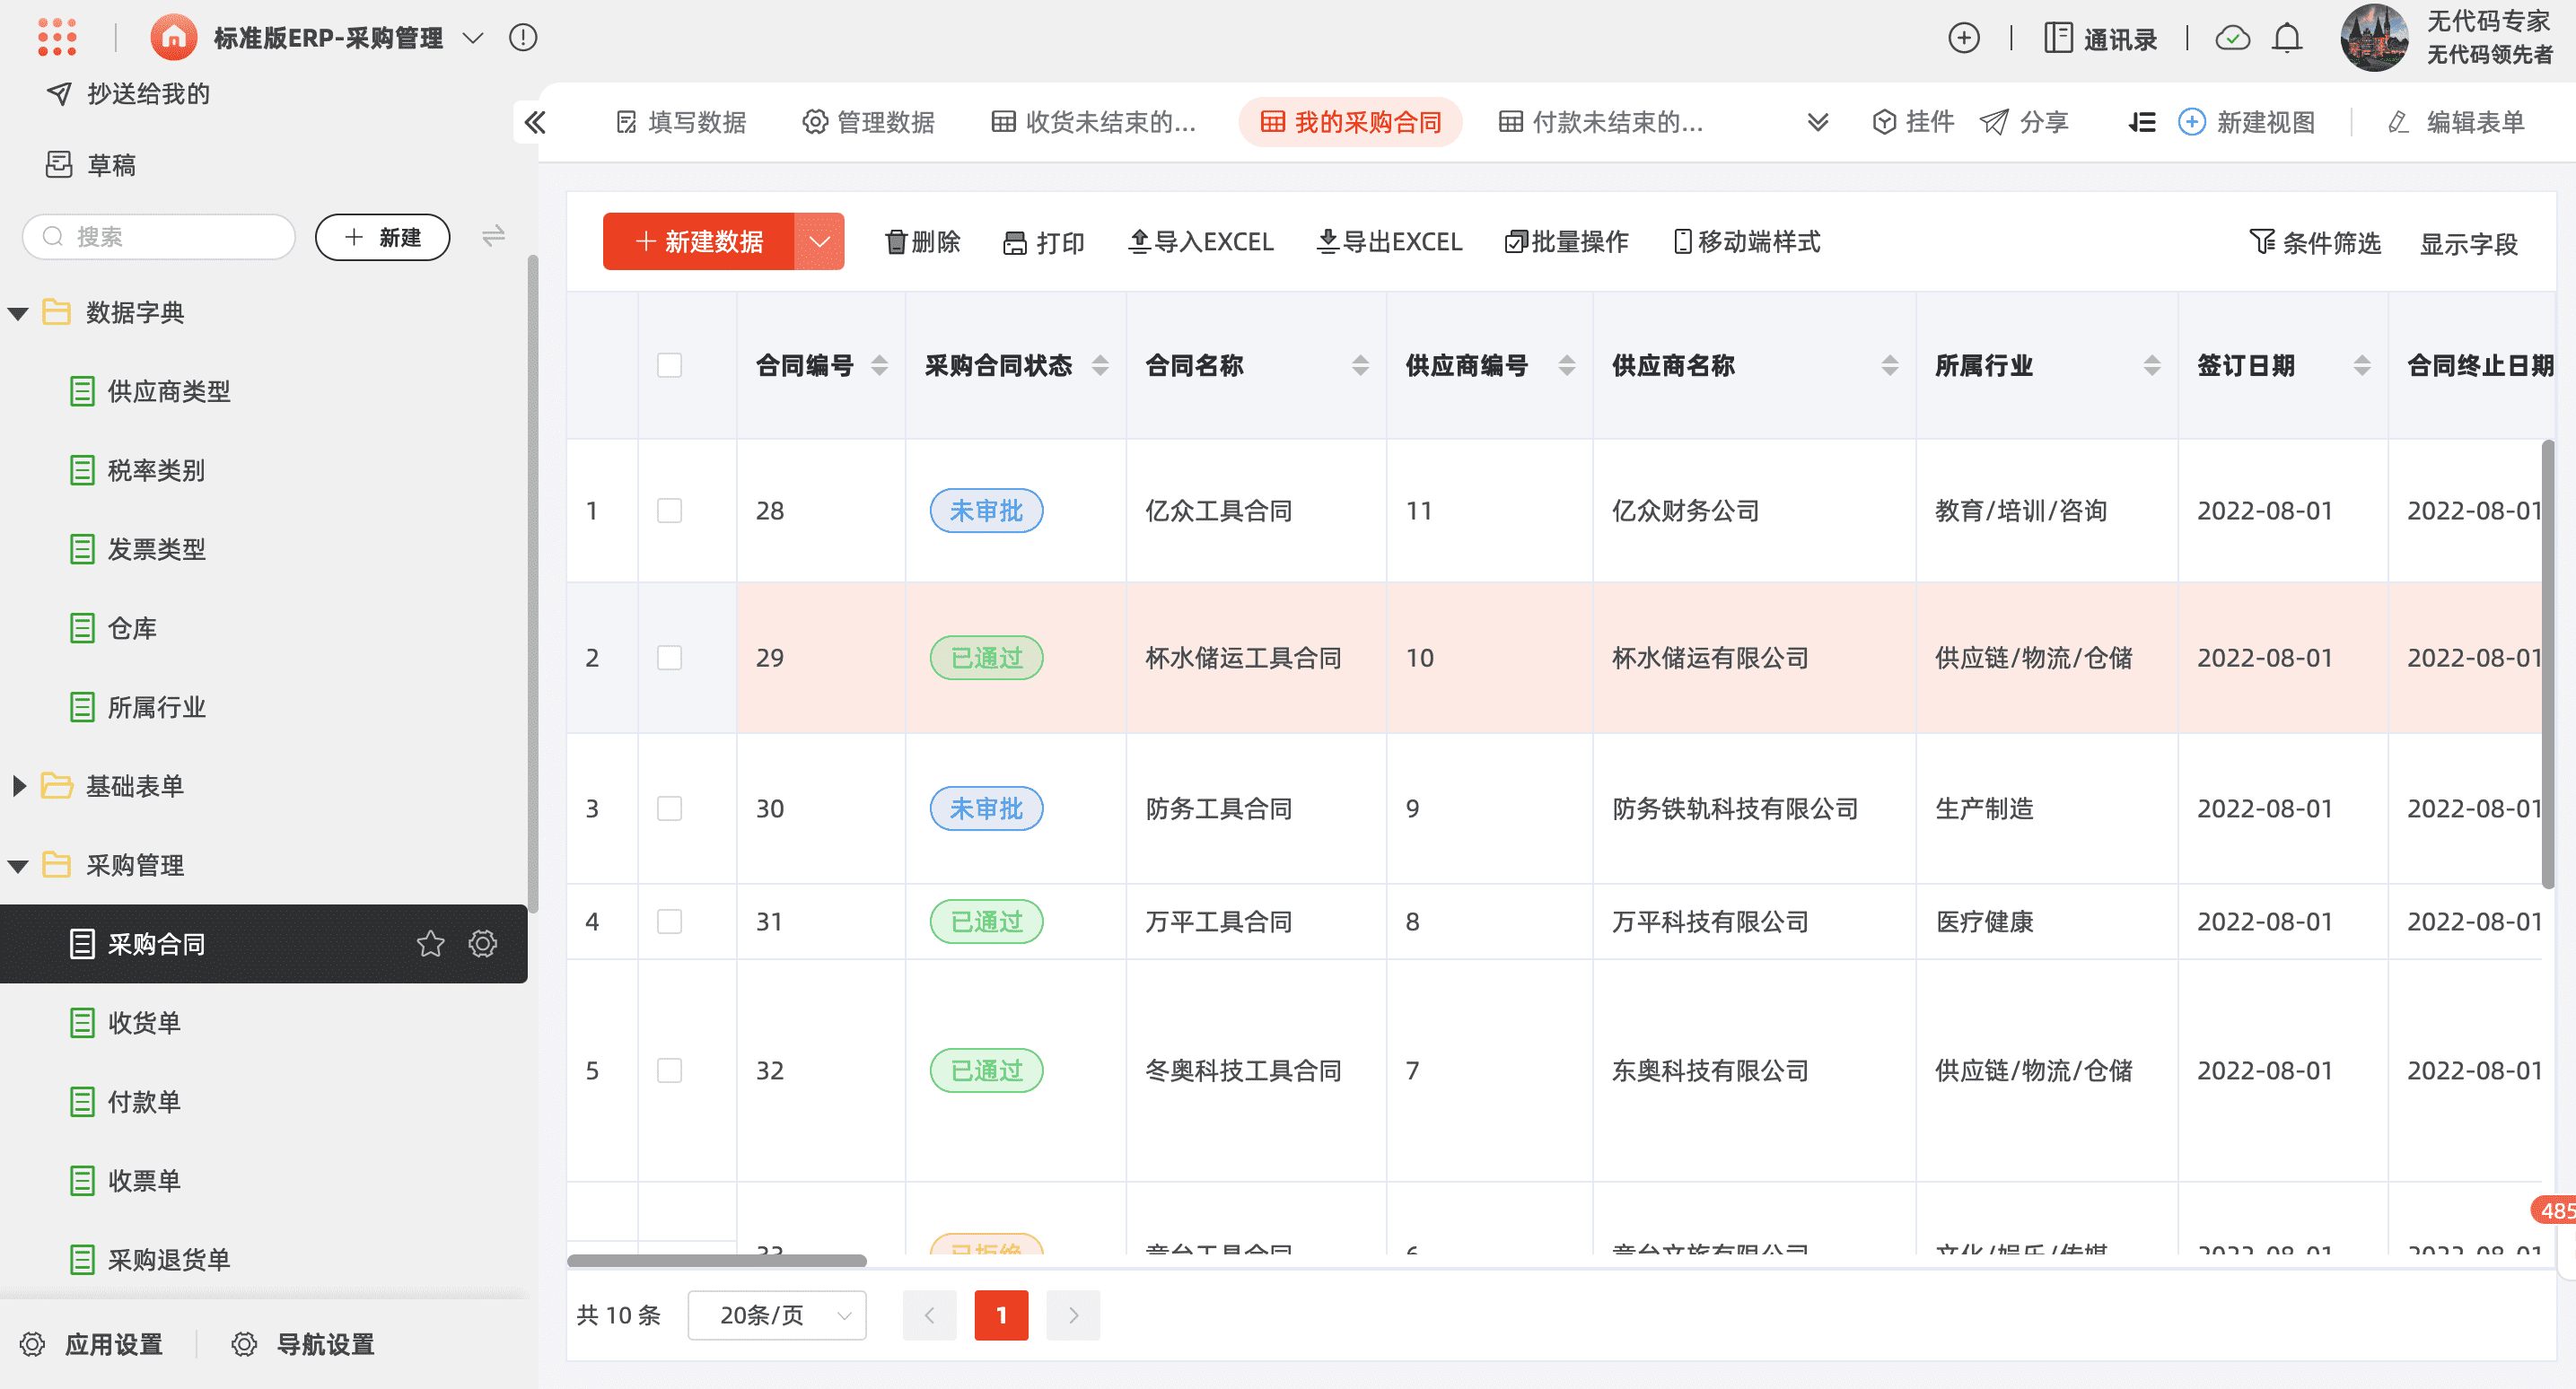
Task: Switch to 管理数据 tab
Action: pos(868,122)
